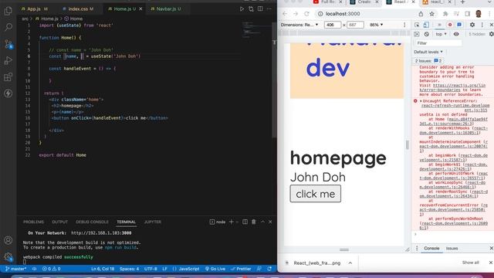Switch to the Navbar.js editor tab

(x=166, y=8)
